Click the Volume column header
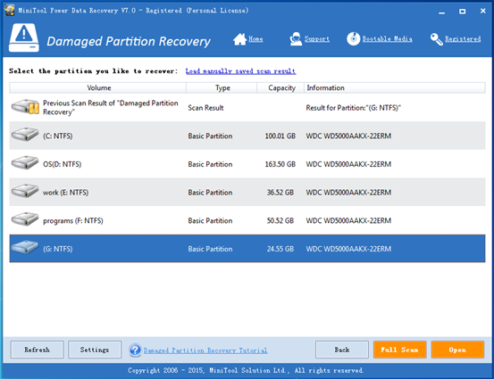494x379 pixels. coord(98,87)
